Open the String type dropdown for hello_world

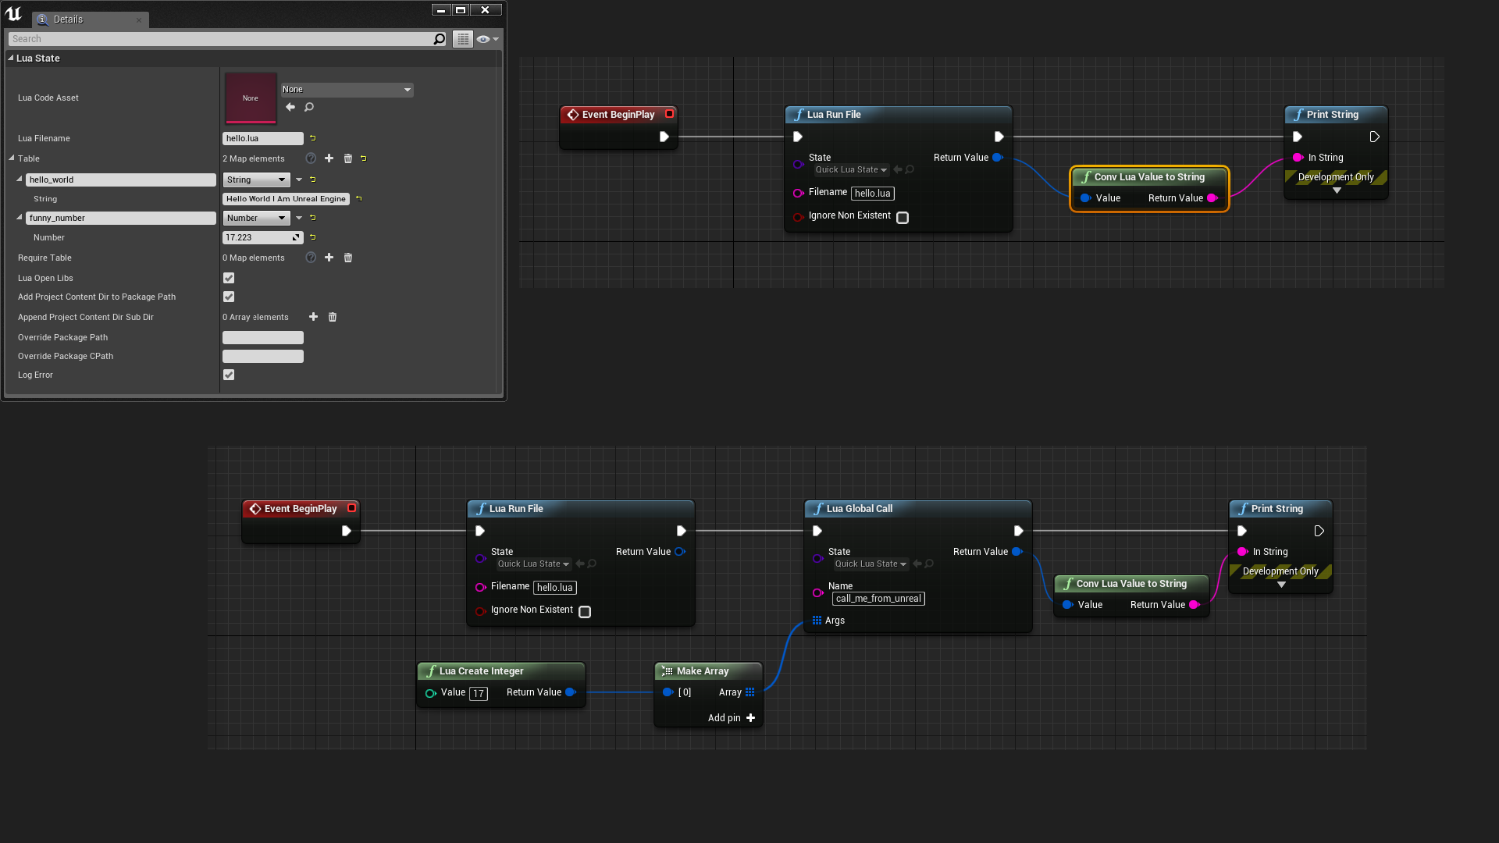point(256,180)
